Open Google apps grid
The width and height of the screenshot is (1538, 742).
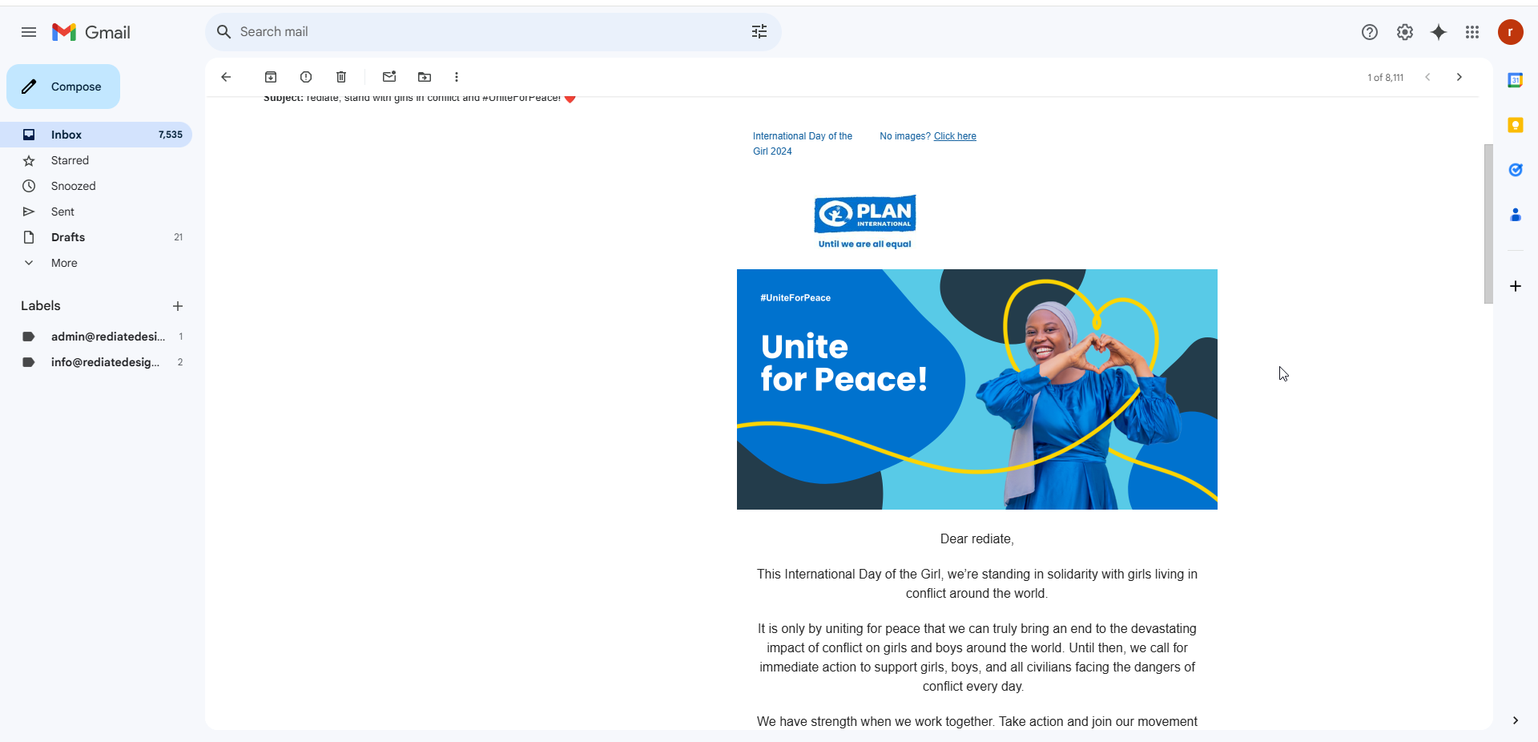coord(1472,32)
